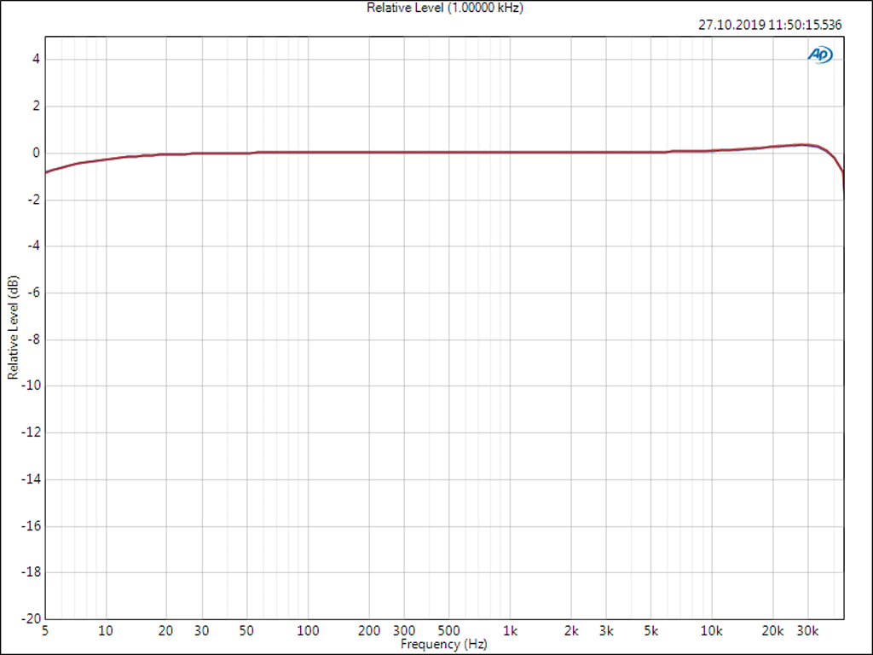Select the 500 tick on the frequency axis
The width and height of the screenshot is (873, 655).
coord(449,631)
